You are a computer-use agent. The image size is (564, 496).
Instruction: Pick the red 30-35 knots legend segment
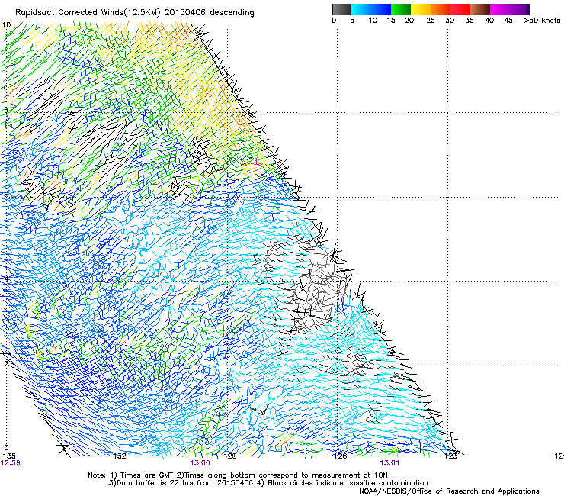(x=460, y=9)
